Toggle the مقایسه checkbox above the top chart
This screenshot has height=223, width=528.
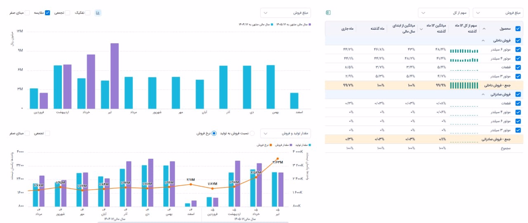pos(47,13)
